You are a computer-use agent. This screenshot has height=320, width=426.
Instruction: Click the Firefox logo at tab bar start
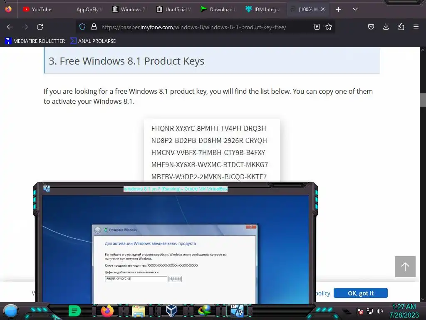[8, 9]
